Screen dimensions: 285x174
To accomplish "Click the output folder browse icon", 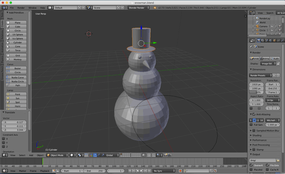I will point(278,160).
